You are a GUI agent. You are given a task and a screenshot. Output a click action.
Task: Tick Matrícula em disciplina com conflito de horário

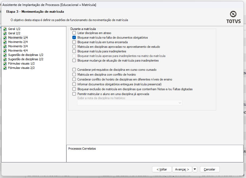click(x=74, y=75)
